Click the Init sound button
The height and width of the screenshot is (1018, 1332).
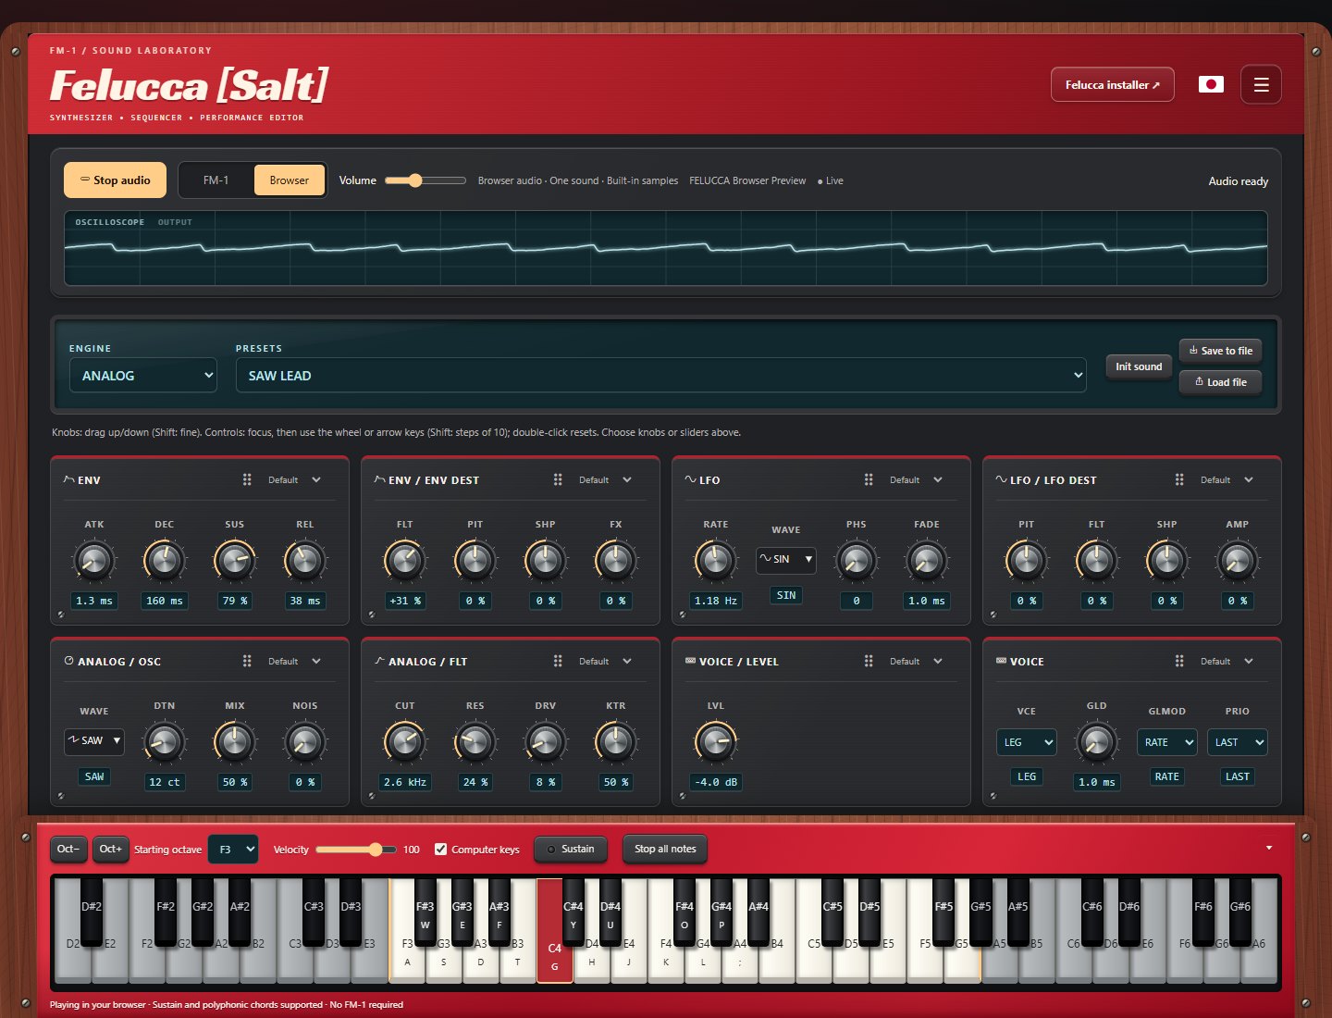click(1139, 366)
